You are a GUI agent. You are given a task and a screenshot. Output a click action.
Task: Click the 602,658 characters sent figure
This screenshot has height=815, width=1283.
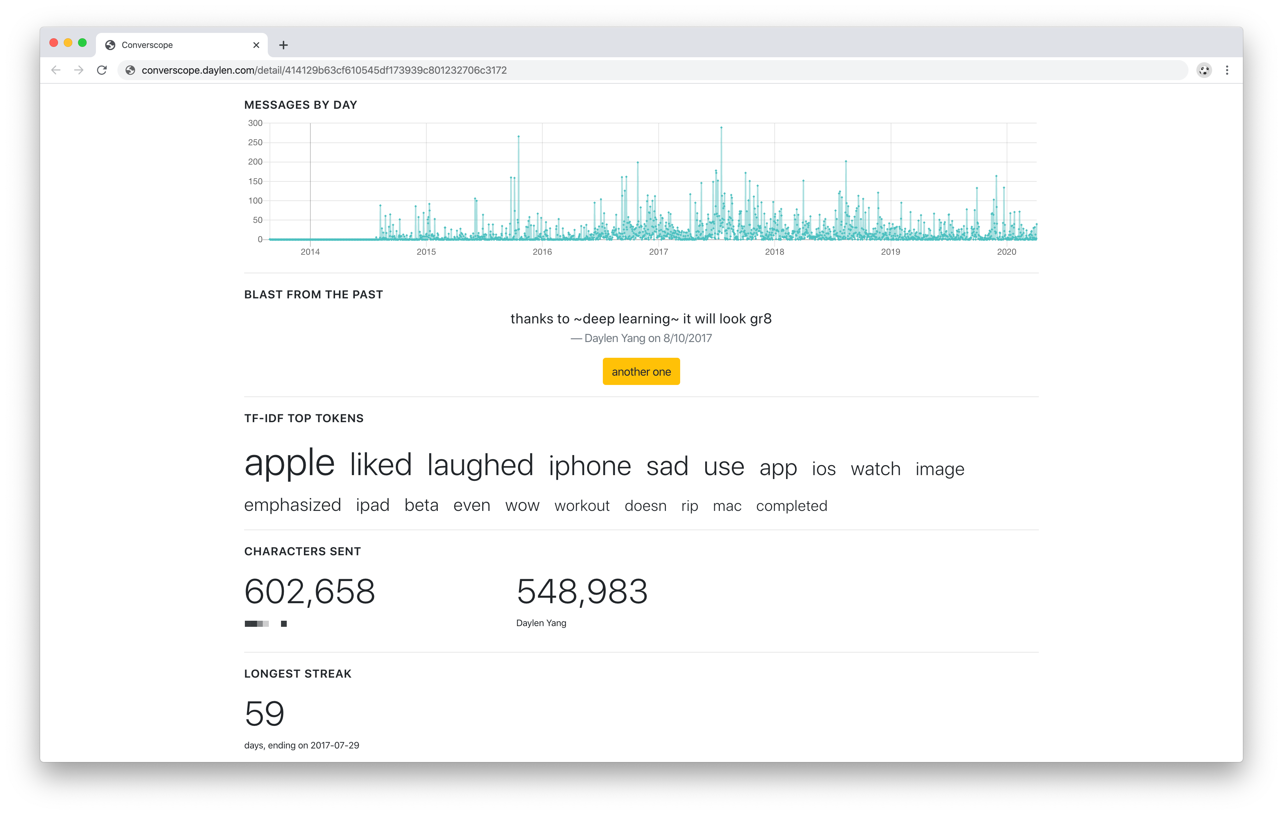310,591
